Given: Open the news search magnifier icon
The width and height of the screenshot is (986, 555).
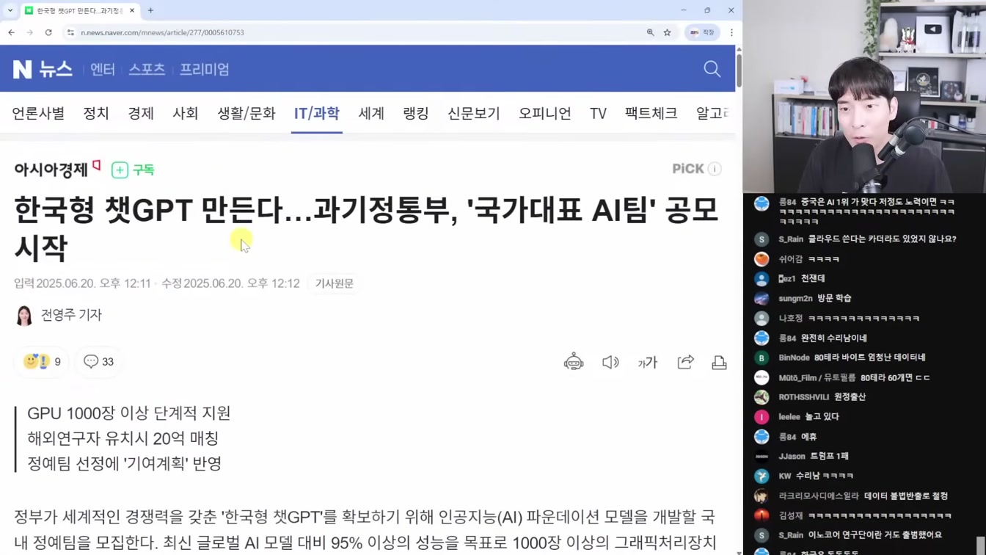Looking at the screenshot, I should click(712, 69).
